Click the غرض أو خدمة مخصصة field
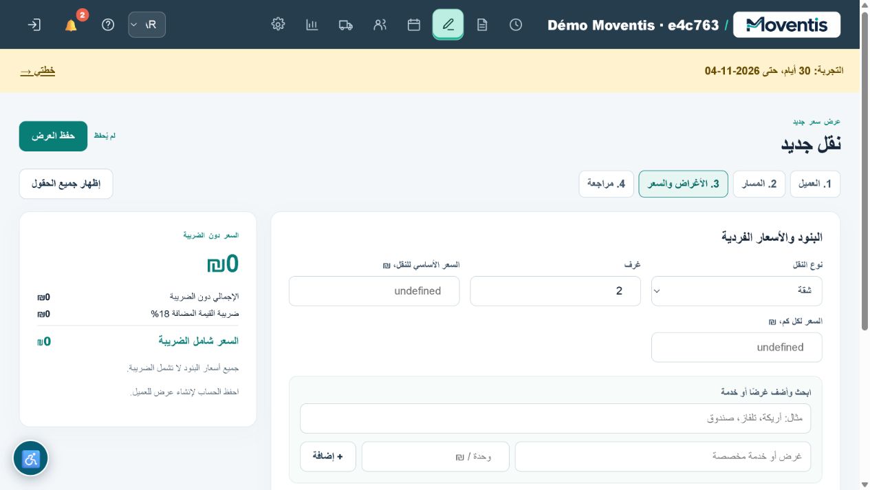 point(663,457)
